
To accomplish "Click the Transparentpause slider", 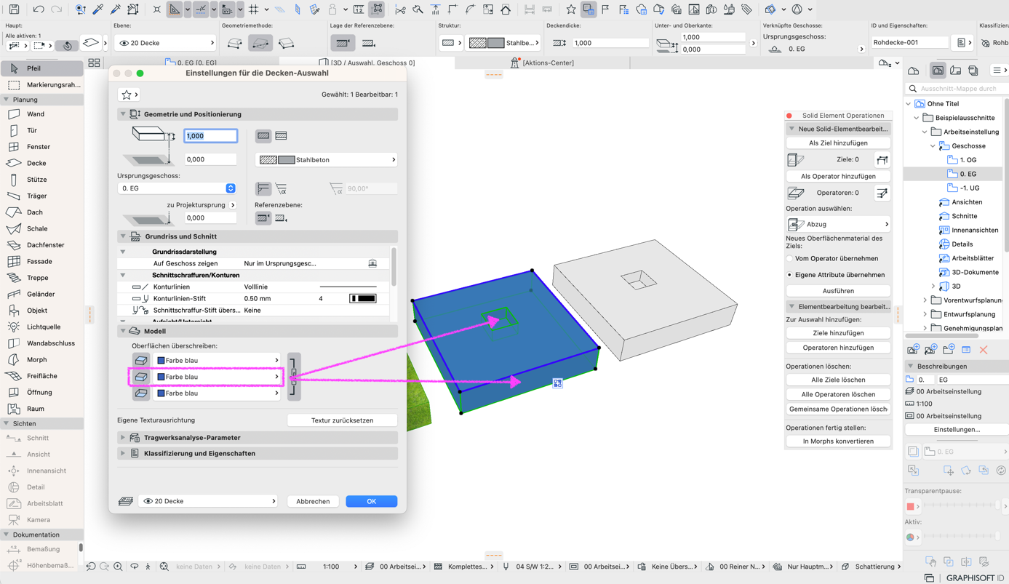I will pos(962,506).
